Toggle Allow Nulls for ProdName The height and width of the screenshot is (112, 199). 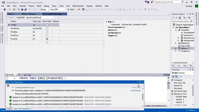47,28
